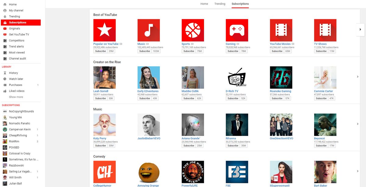The image size is (366, 187).
Task: Open the YouTube Movies film icon
Action: click(x=281, y=30)
